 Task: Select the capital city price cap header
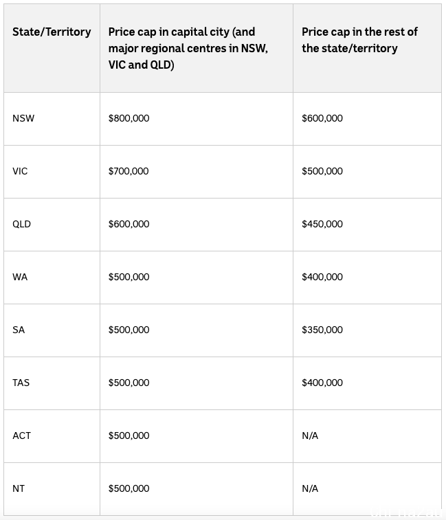(188, 48)
